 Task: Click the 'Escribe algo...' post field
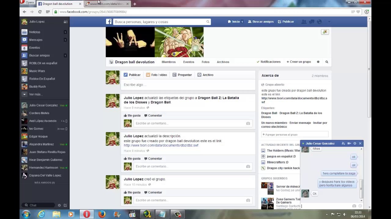pyautogui.click(x=188, y=85)
